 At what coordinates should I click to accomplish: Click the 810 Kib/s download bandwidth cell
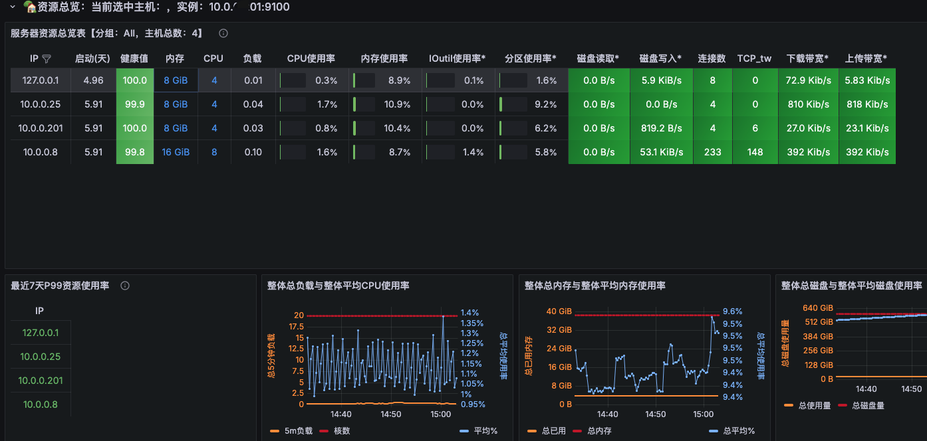point(808,104)
